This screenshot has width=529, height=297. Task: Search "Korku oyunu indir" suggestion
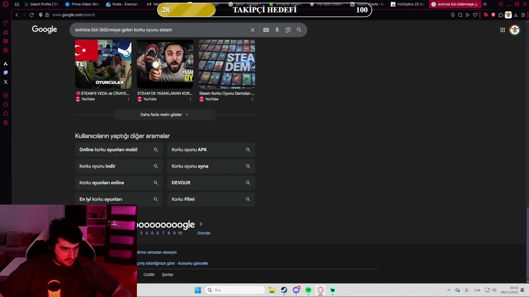coord(119,166)
